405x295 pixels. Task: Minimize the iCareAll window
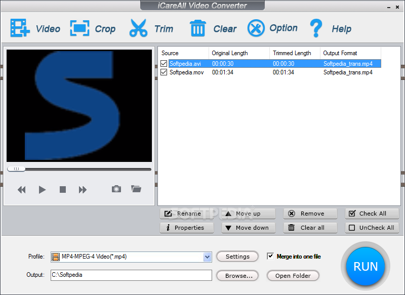[x=389, y=8]
